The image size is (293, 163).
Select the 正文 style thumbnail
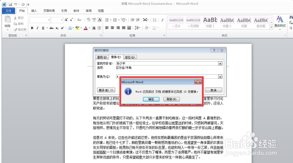[x=176, y=23]
